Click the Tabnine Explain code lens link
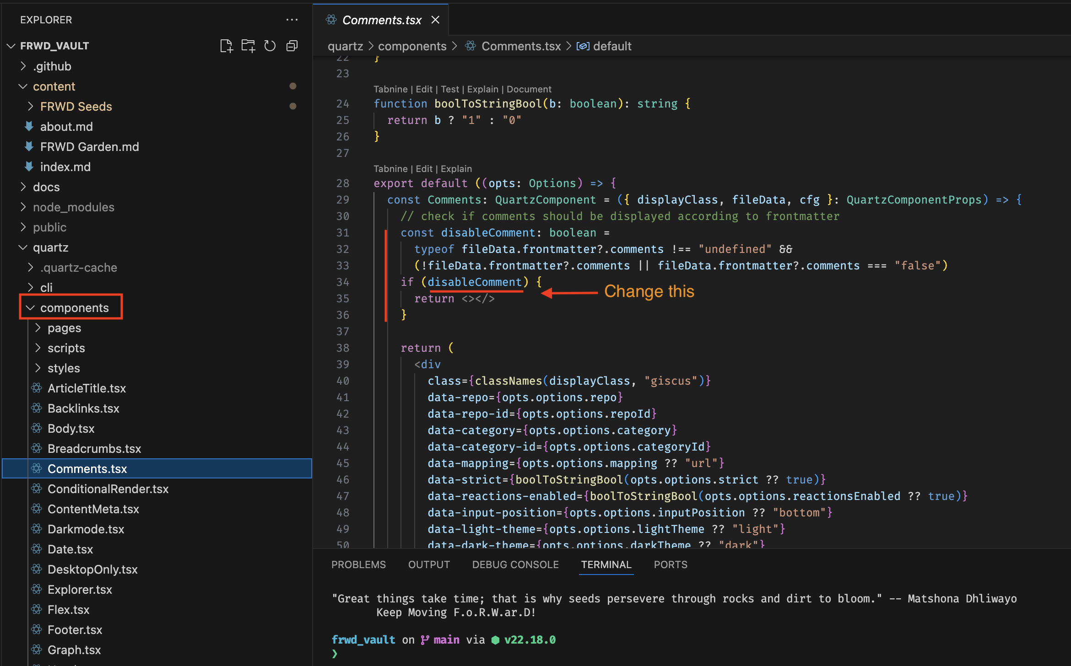 coord(456,169)
